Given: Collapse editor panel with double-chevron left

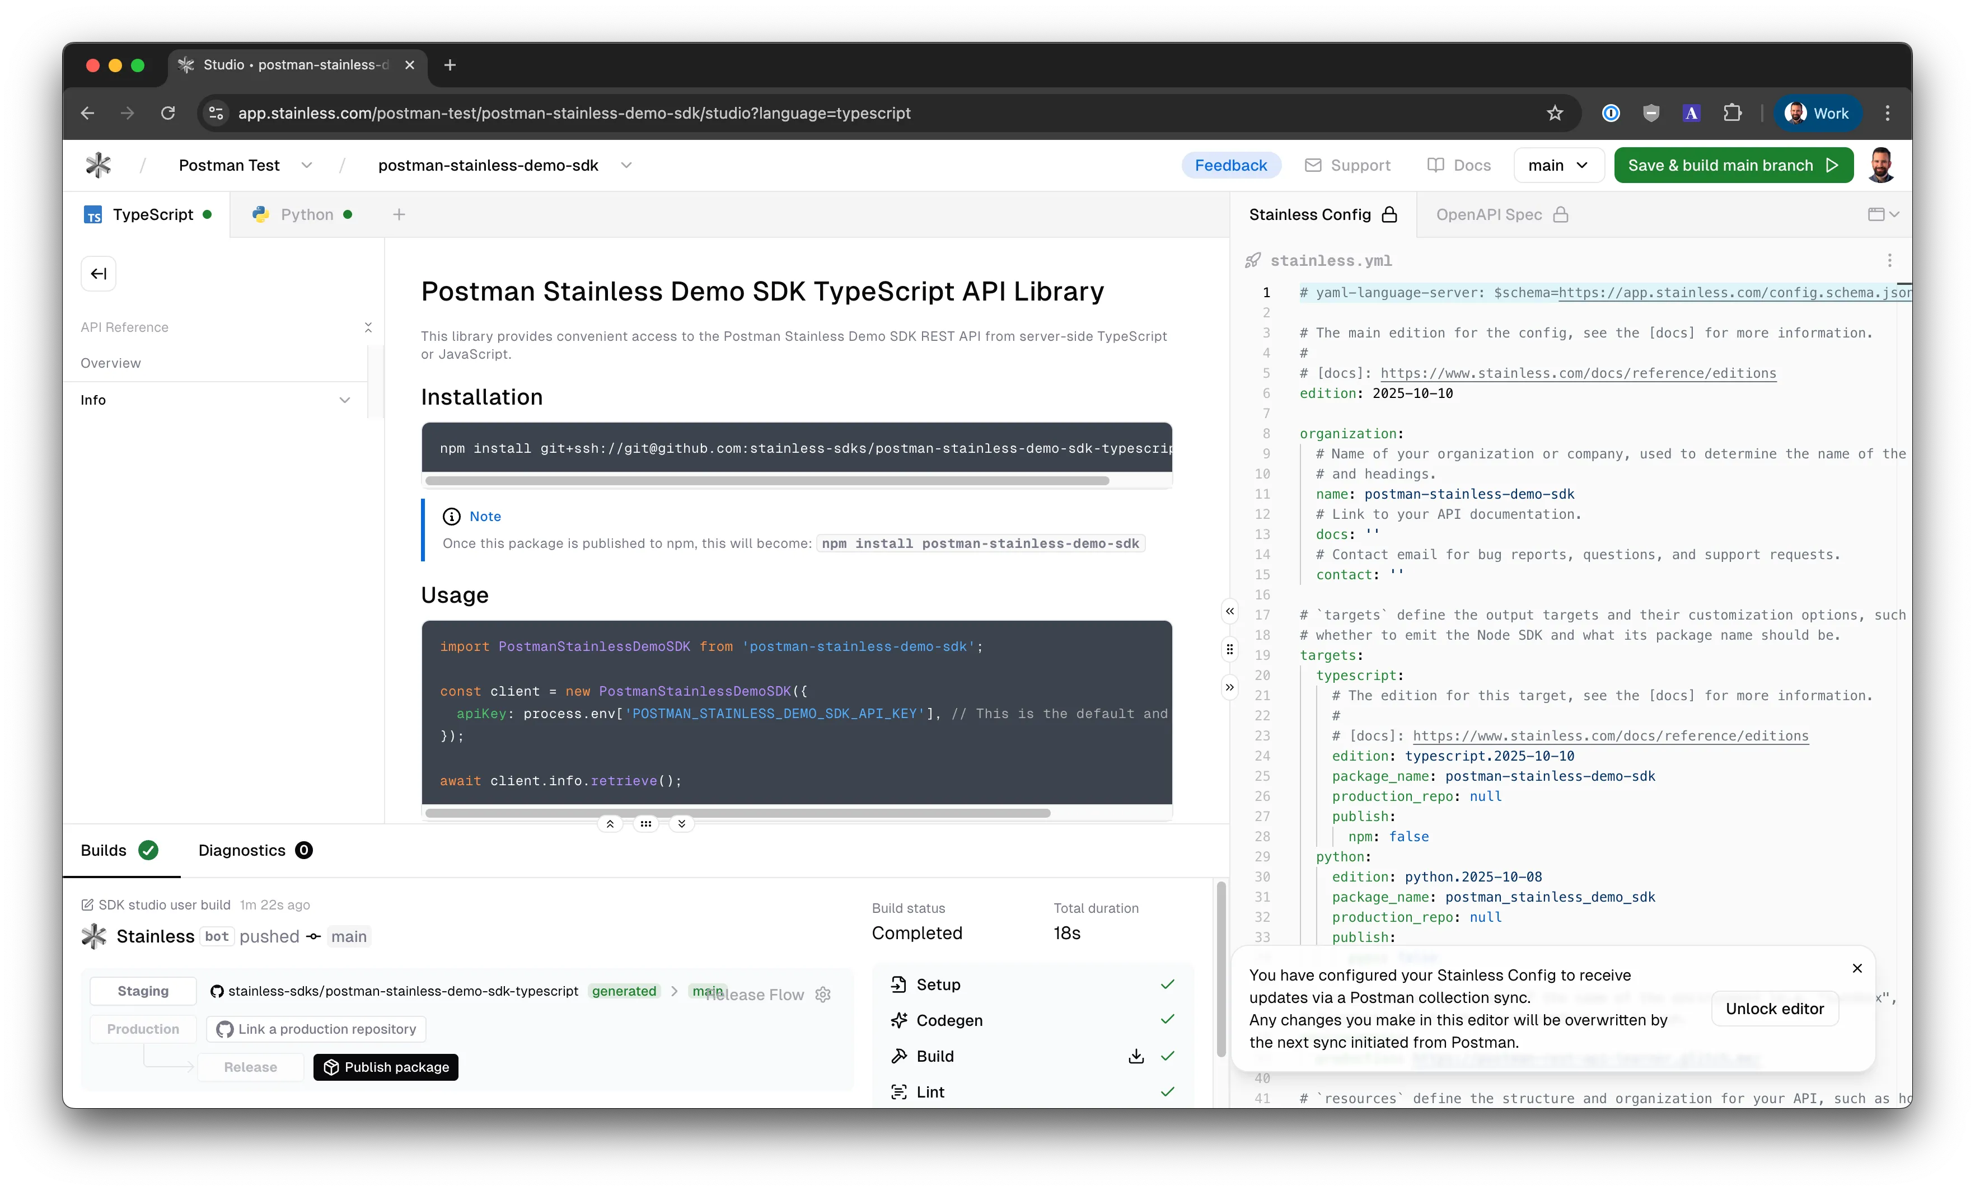Looking at the screenshot, I should 1229,612.
